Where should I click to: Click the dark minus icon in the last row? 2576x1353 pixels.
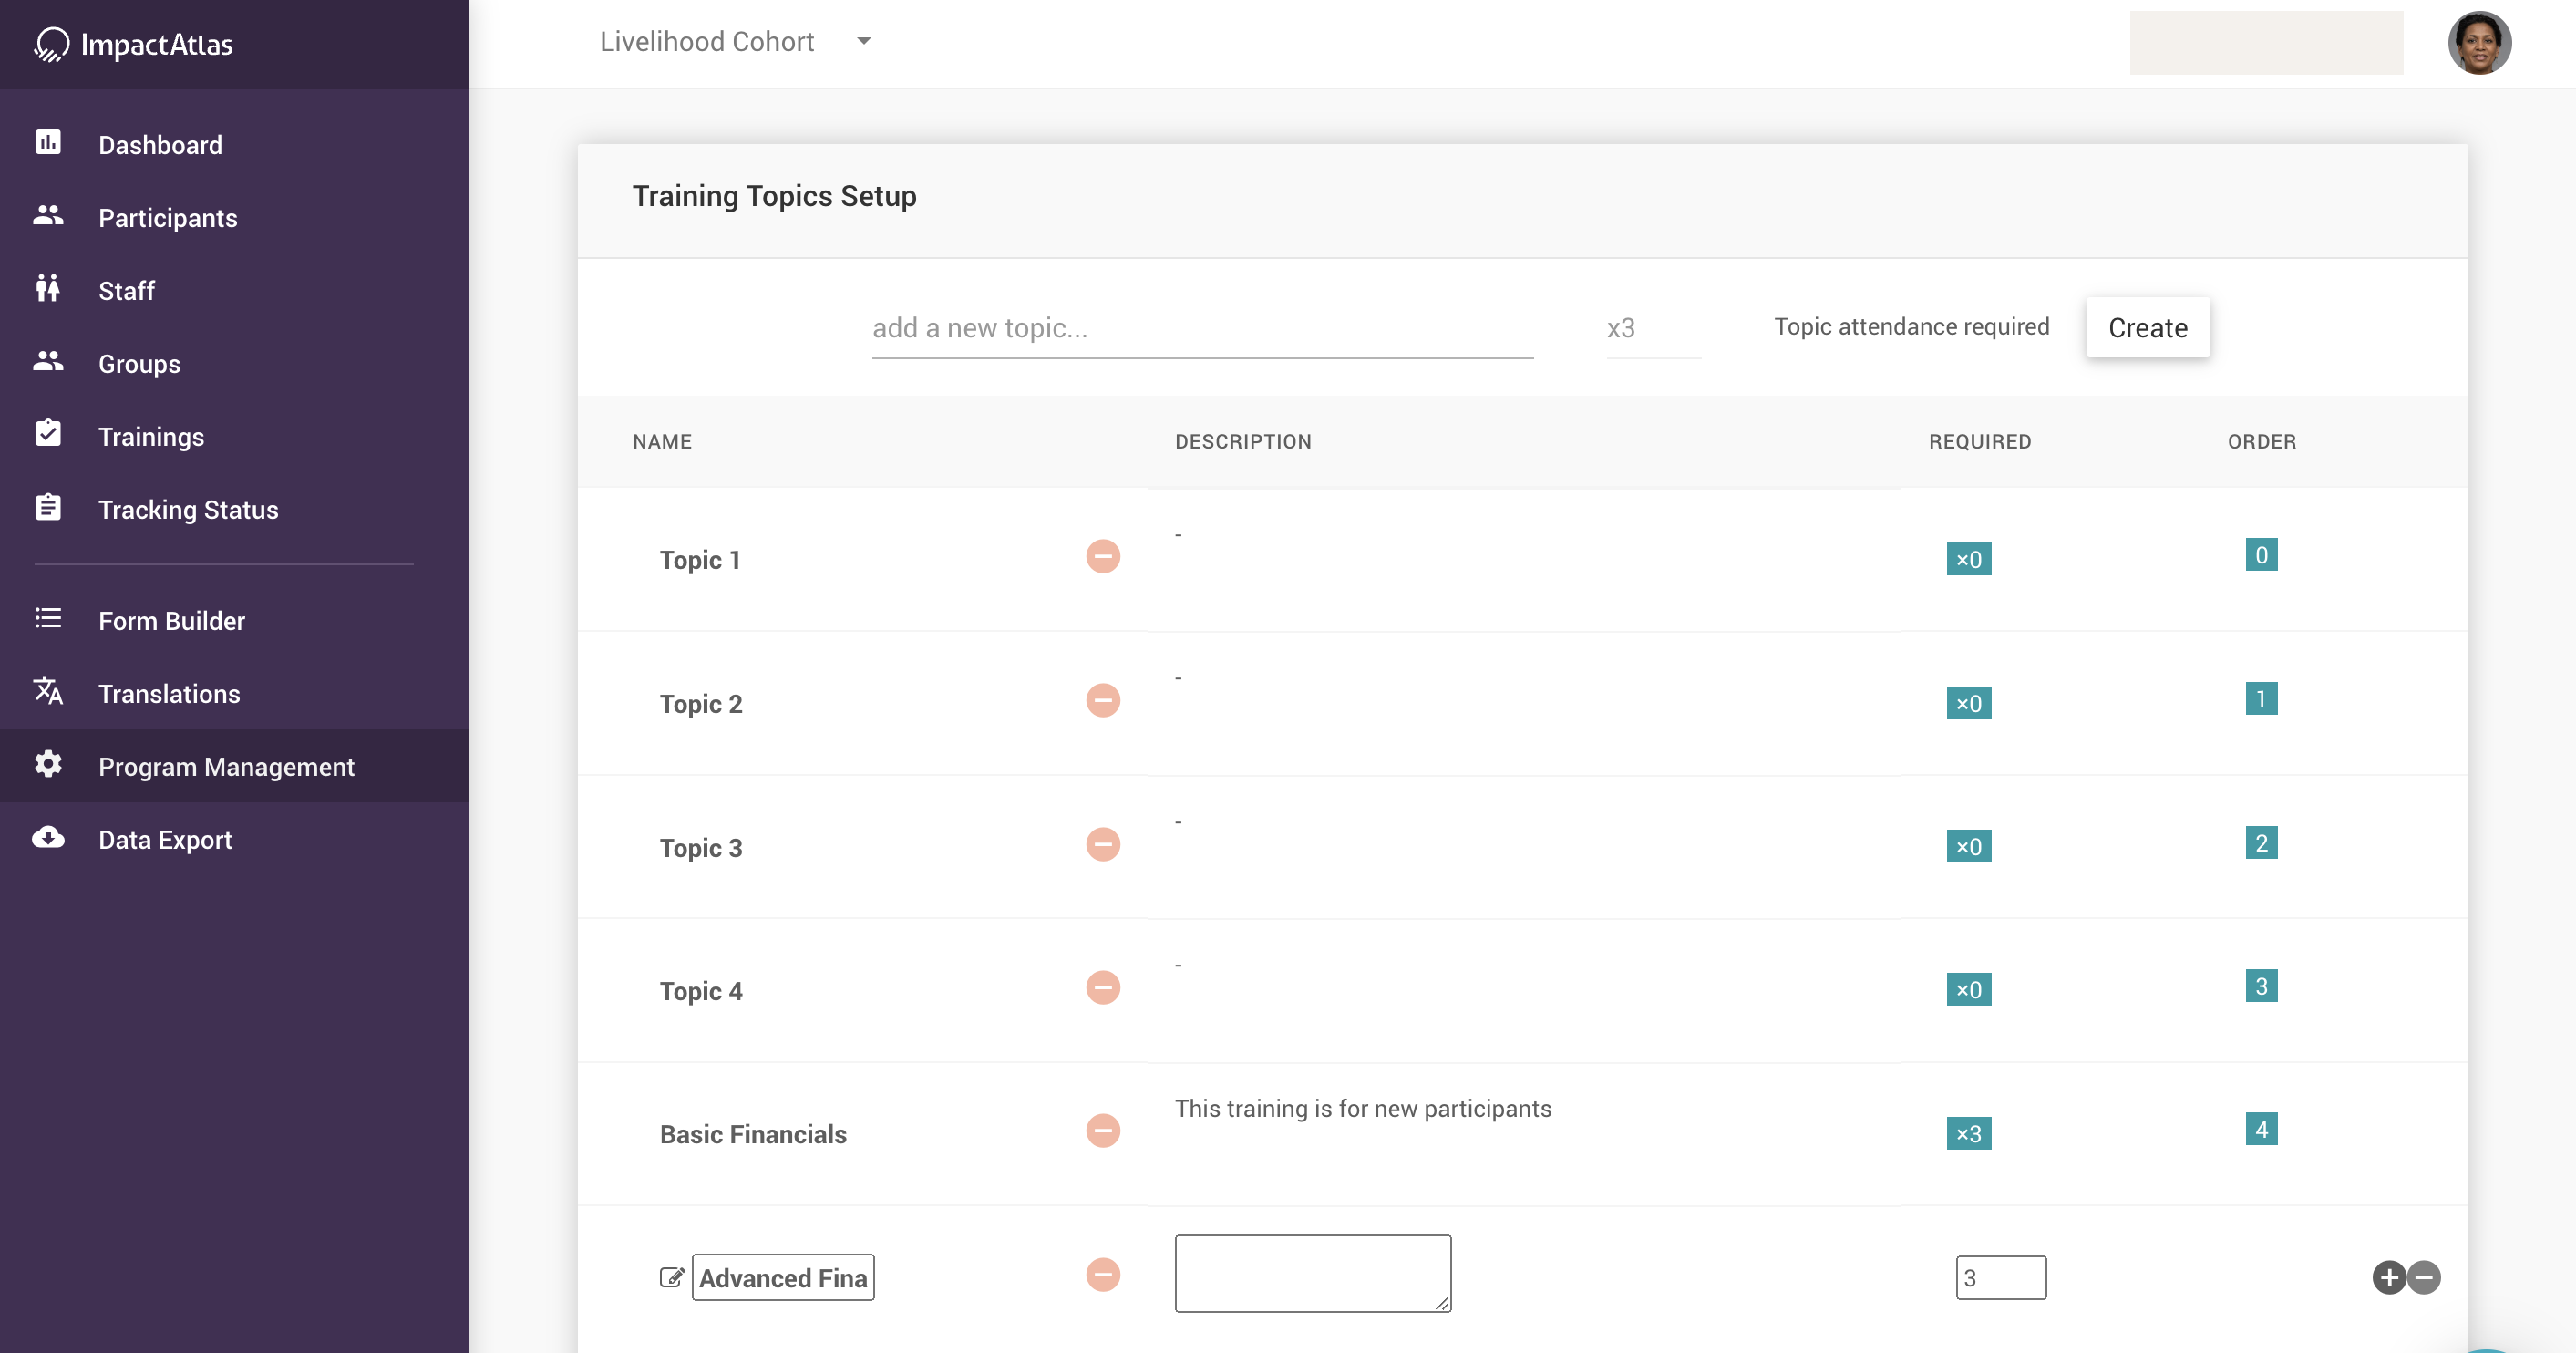2424,1277
